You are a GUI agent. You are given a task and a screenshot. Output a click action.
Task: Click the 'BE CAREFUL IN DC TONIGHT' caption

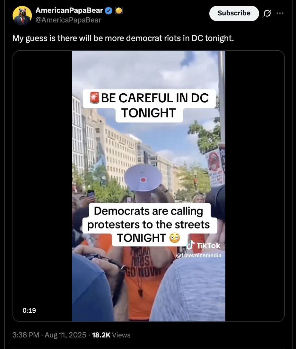(149, 106)
